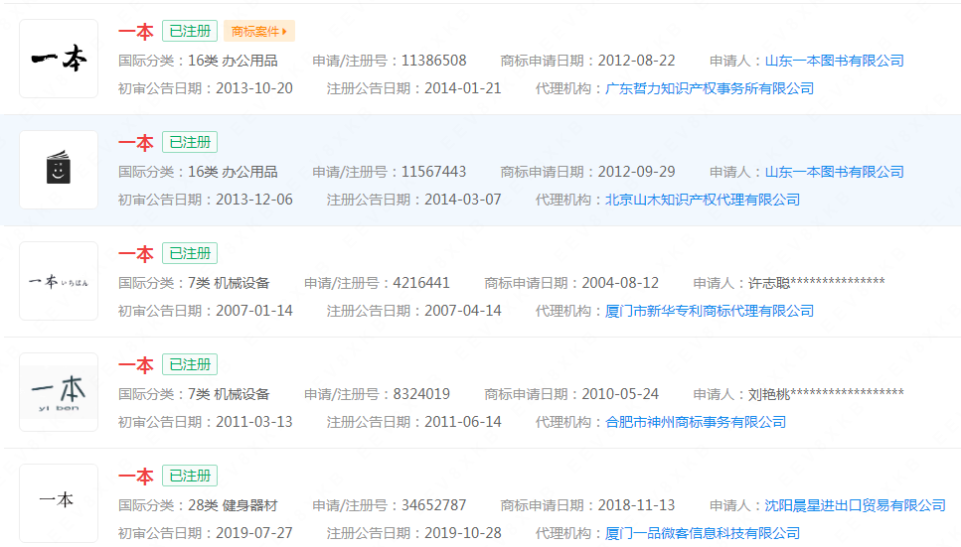Click application date 2012-09-29
The height and width of the screenshot is (547, 961).
tap(636, 172)
